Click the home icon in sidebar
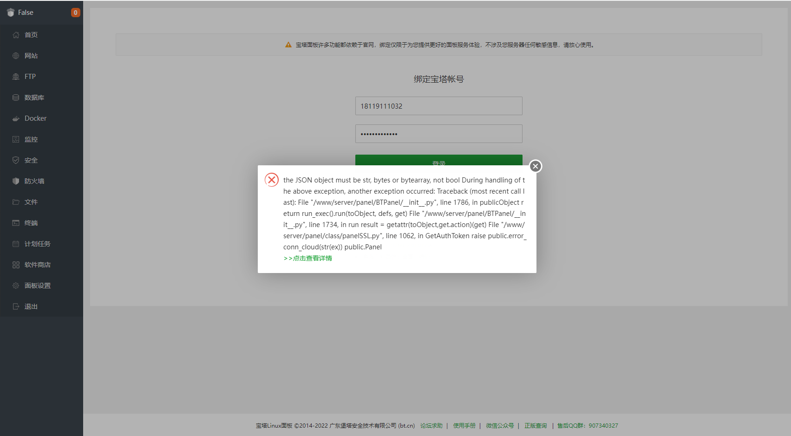Screen dimensions: 791x436 (x=16, y=35)
